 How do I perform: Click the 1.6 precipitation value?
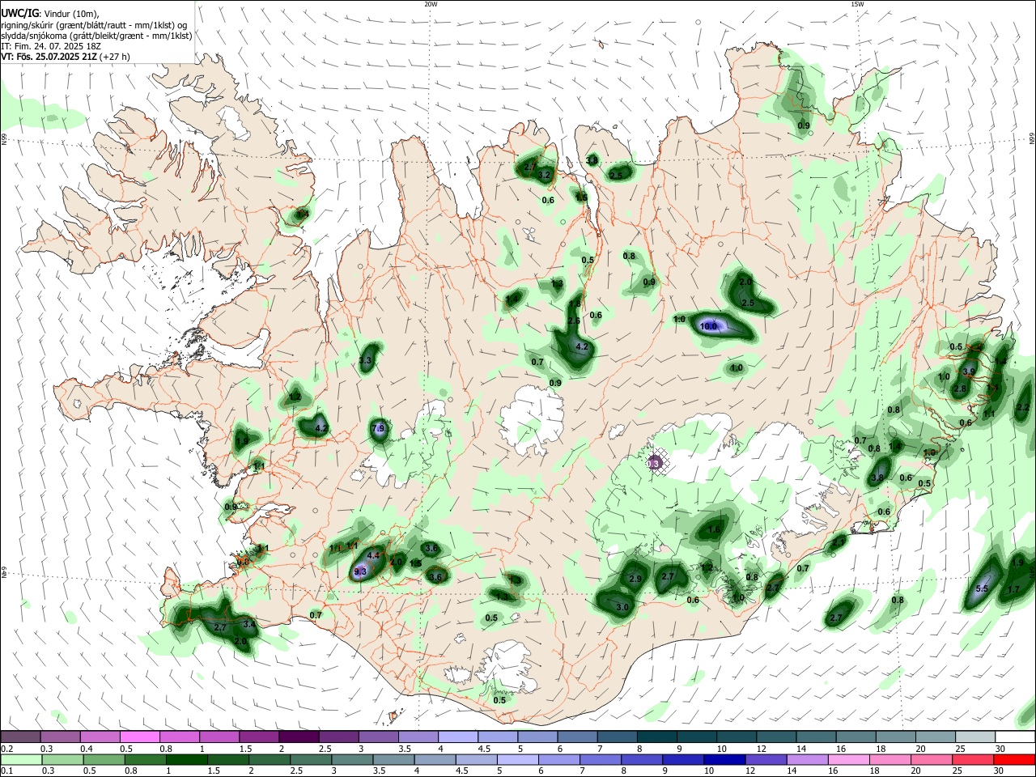tap(714, 530)
